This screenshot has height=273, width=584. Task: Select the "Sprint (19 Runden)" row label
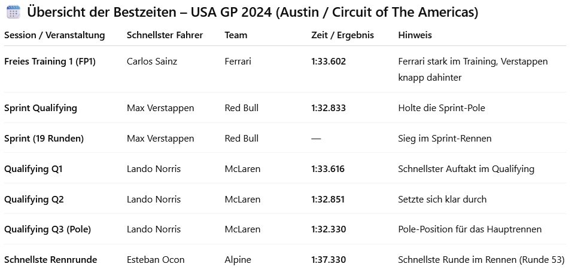pyautogui.click(x=44, y=139)
